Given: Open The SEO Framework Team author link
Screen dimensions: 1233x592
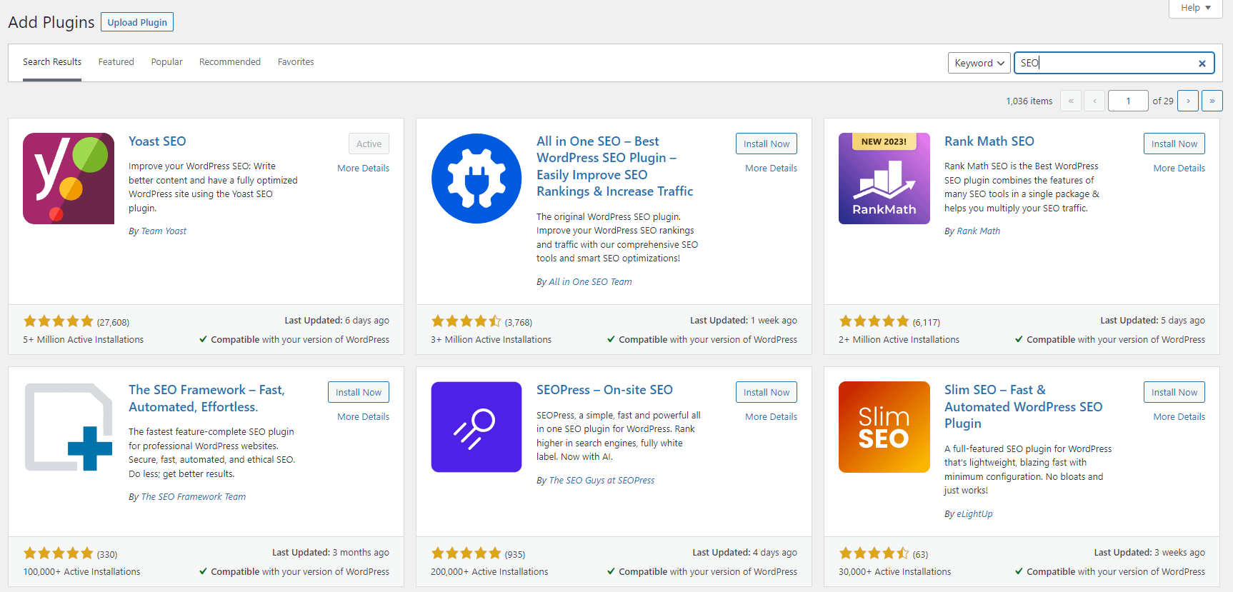Looking at the screenshot, I should click(194, 497).
